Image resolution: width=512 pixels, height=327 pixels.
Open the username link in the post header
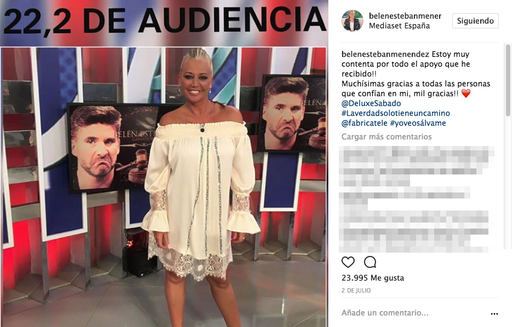[405, 16]
